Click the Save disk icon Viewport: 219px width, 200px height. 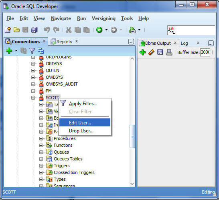coord(25,30)
